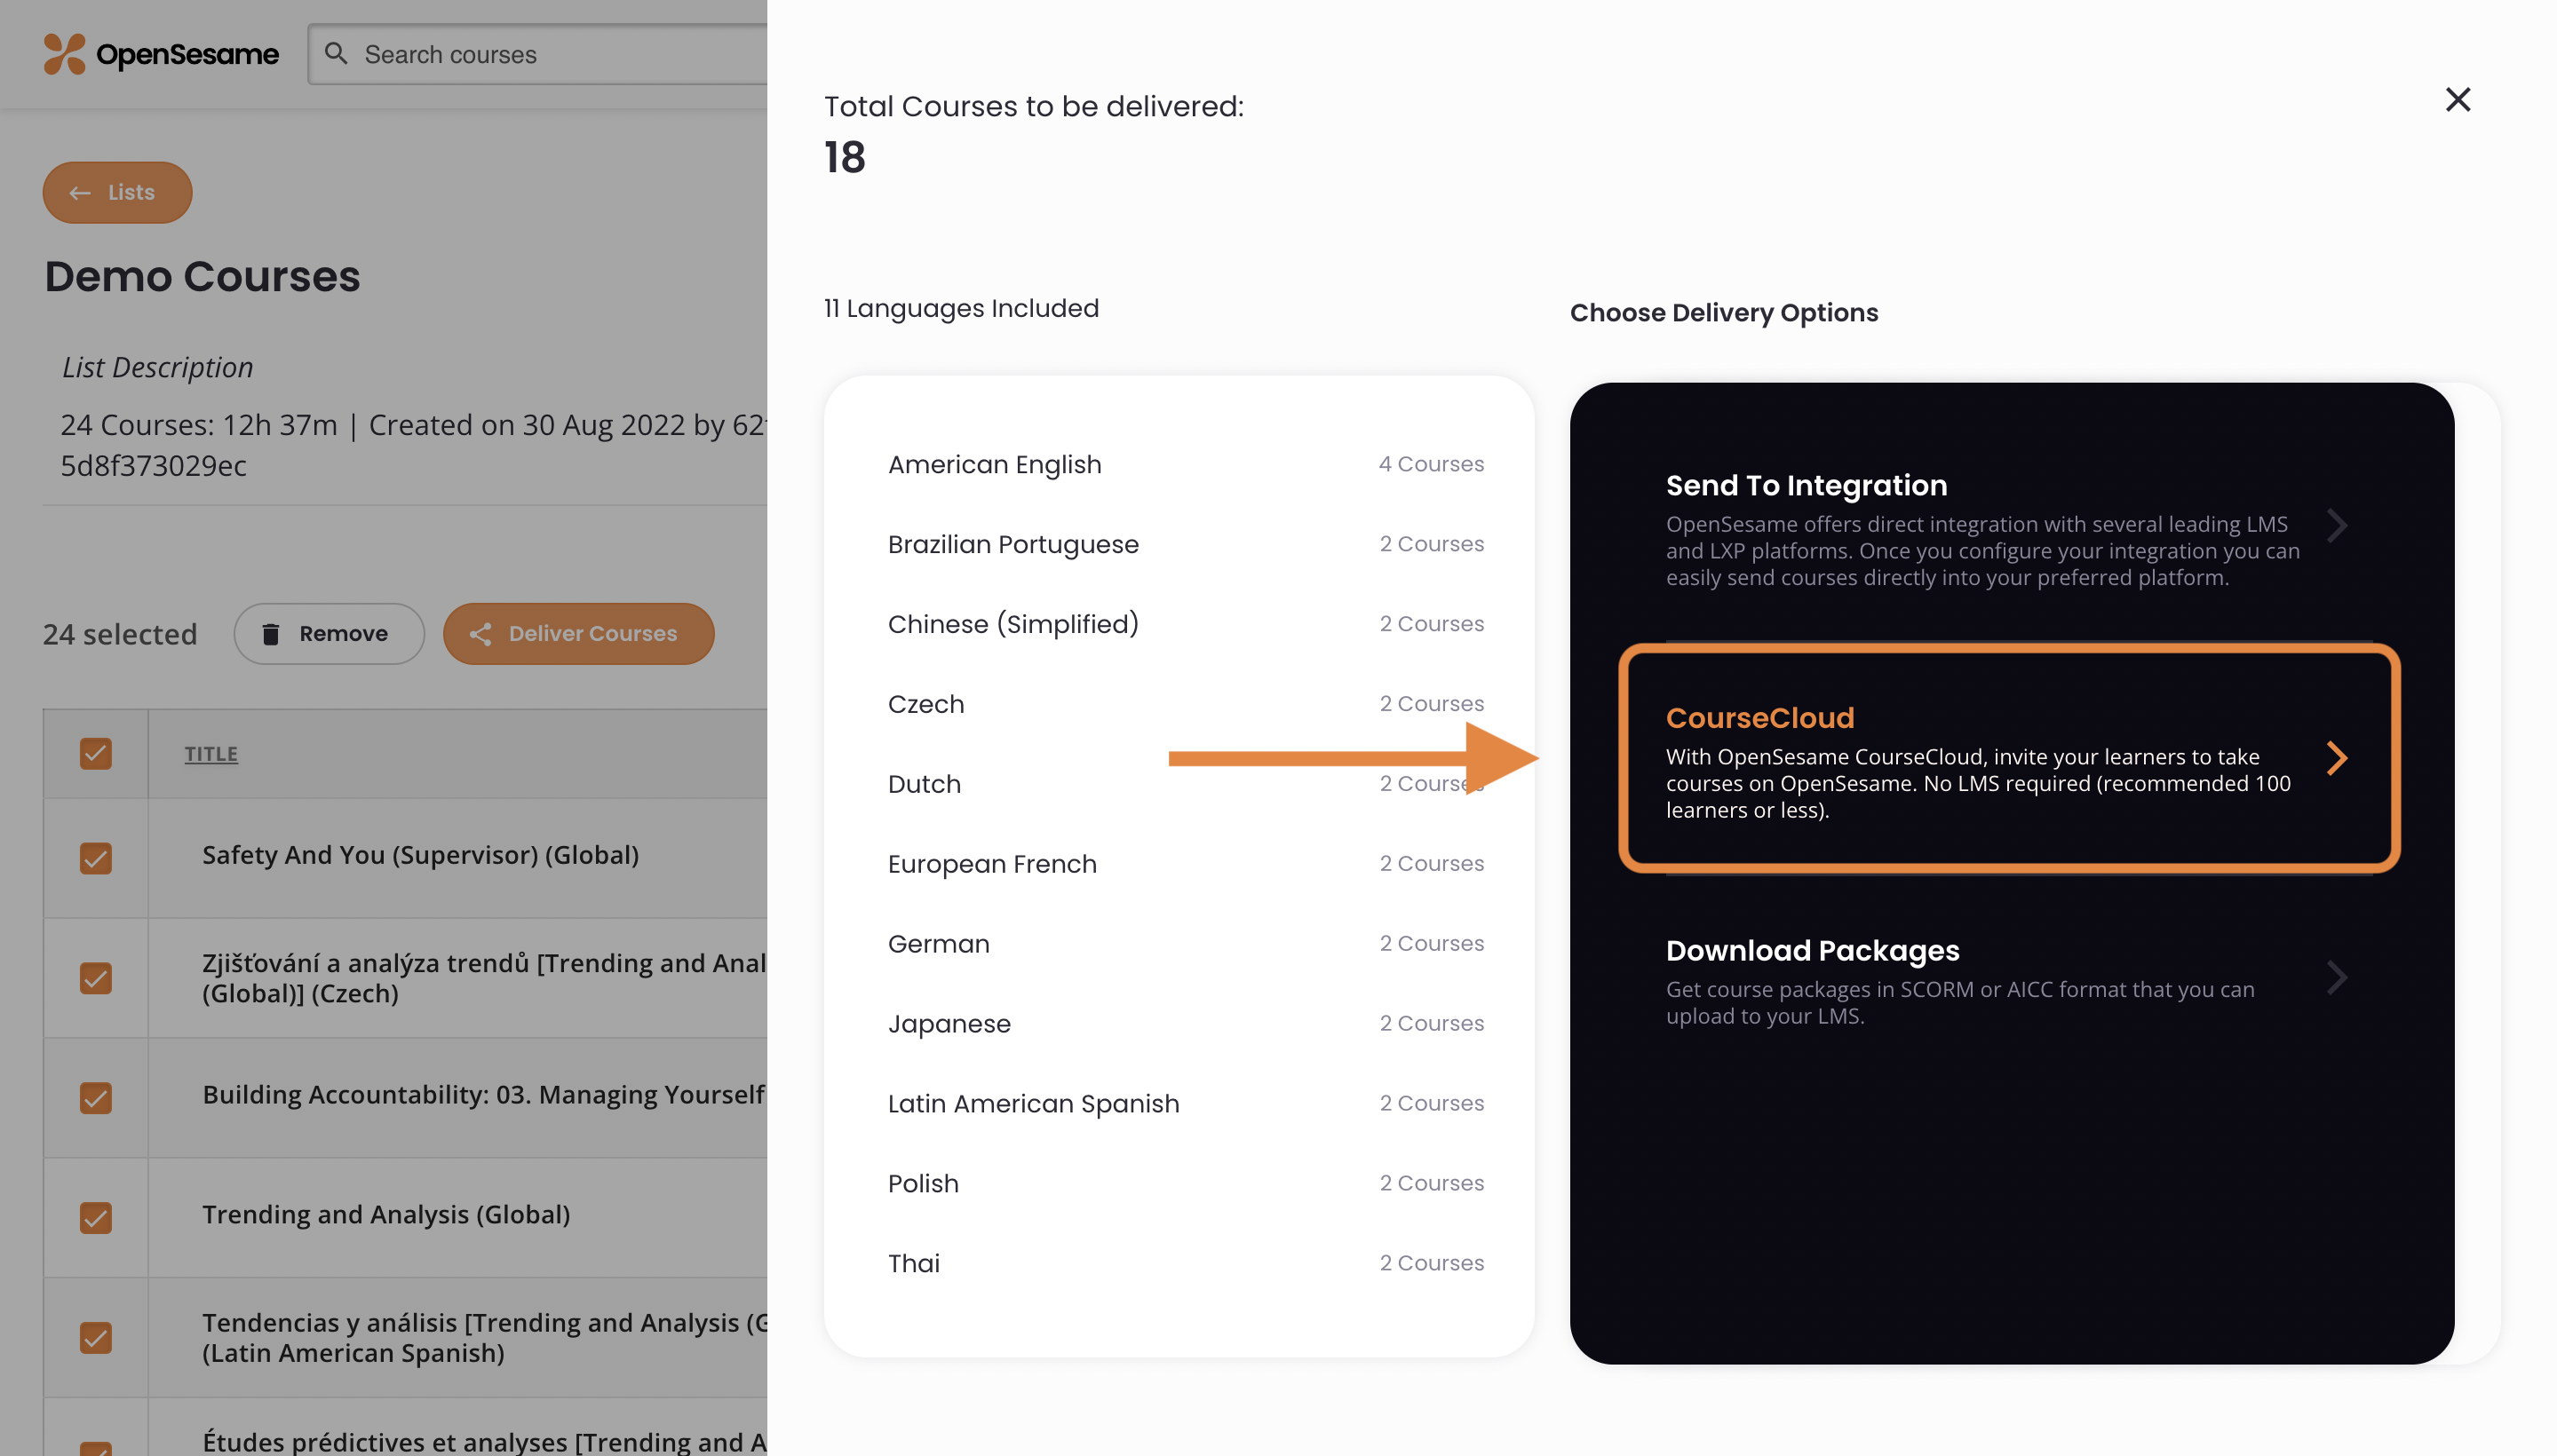Click the 11 Languages Included label
2557x1456 pixels.
pyautogui.click(x=961, y=308)
